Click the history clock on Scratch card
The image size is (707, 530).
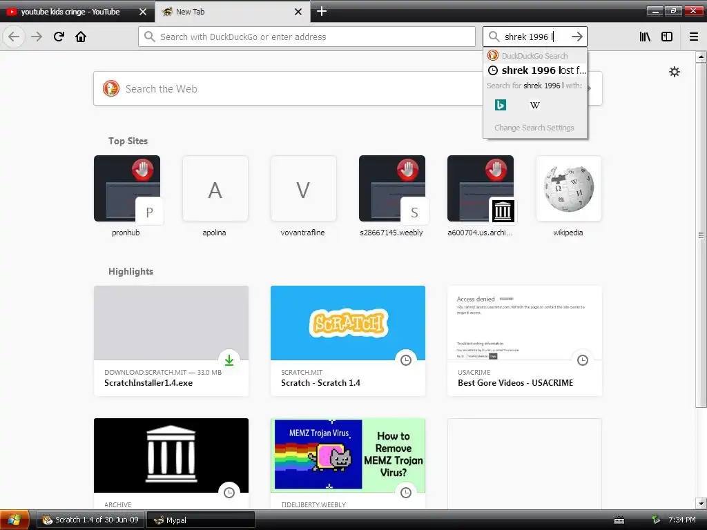[406, 360]
